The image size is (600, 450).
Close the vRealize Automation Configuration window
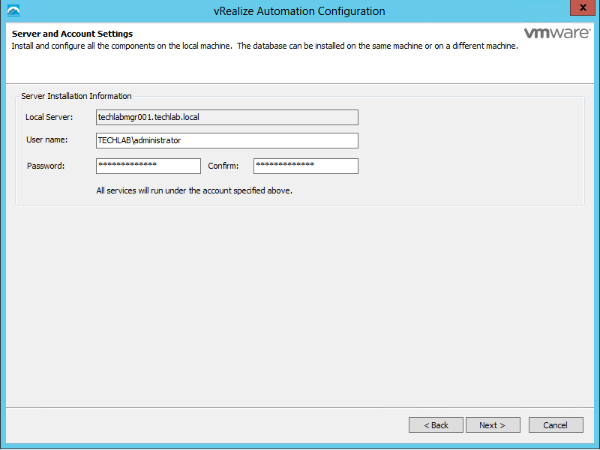click(x=583, y=7)
